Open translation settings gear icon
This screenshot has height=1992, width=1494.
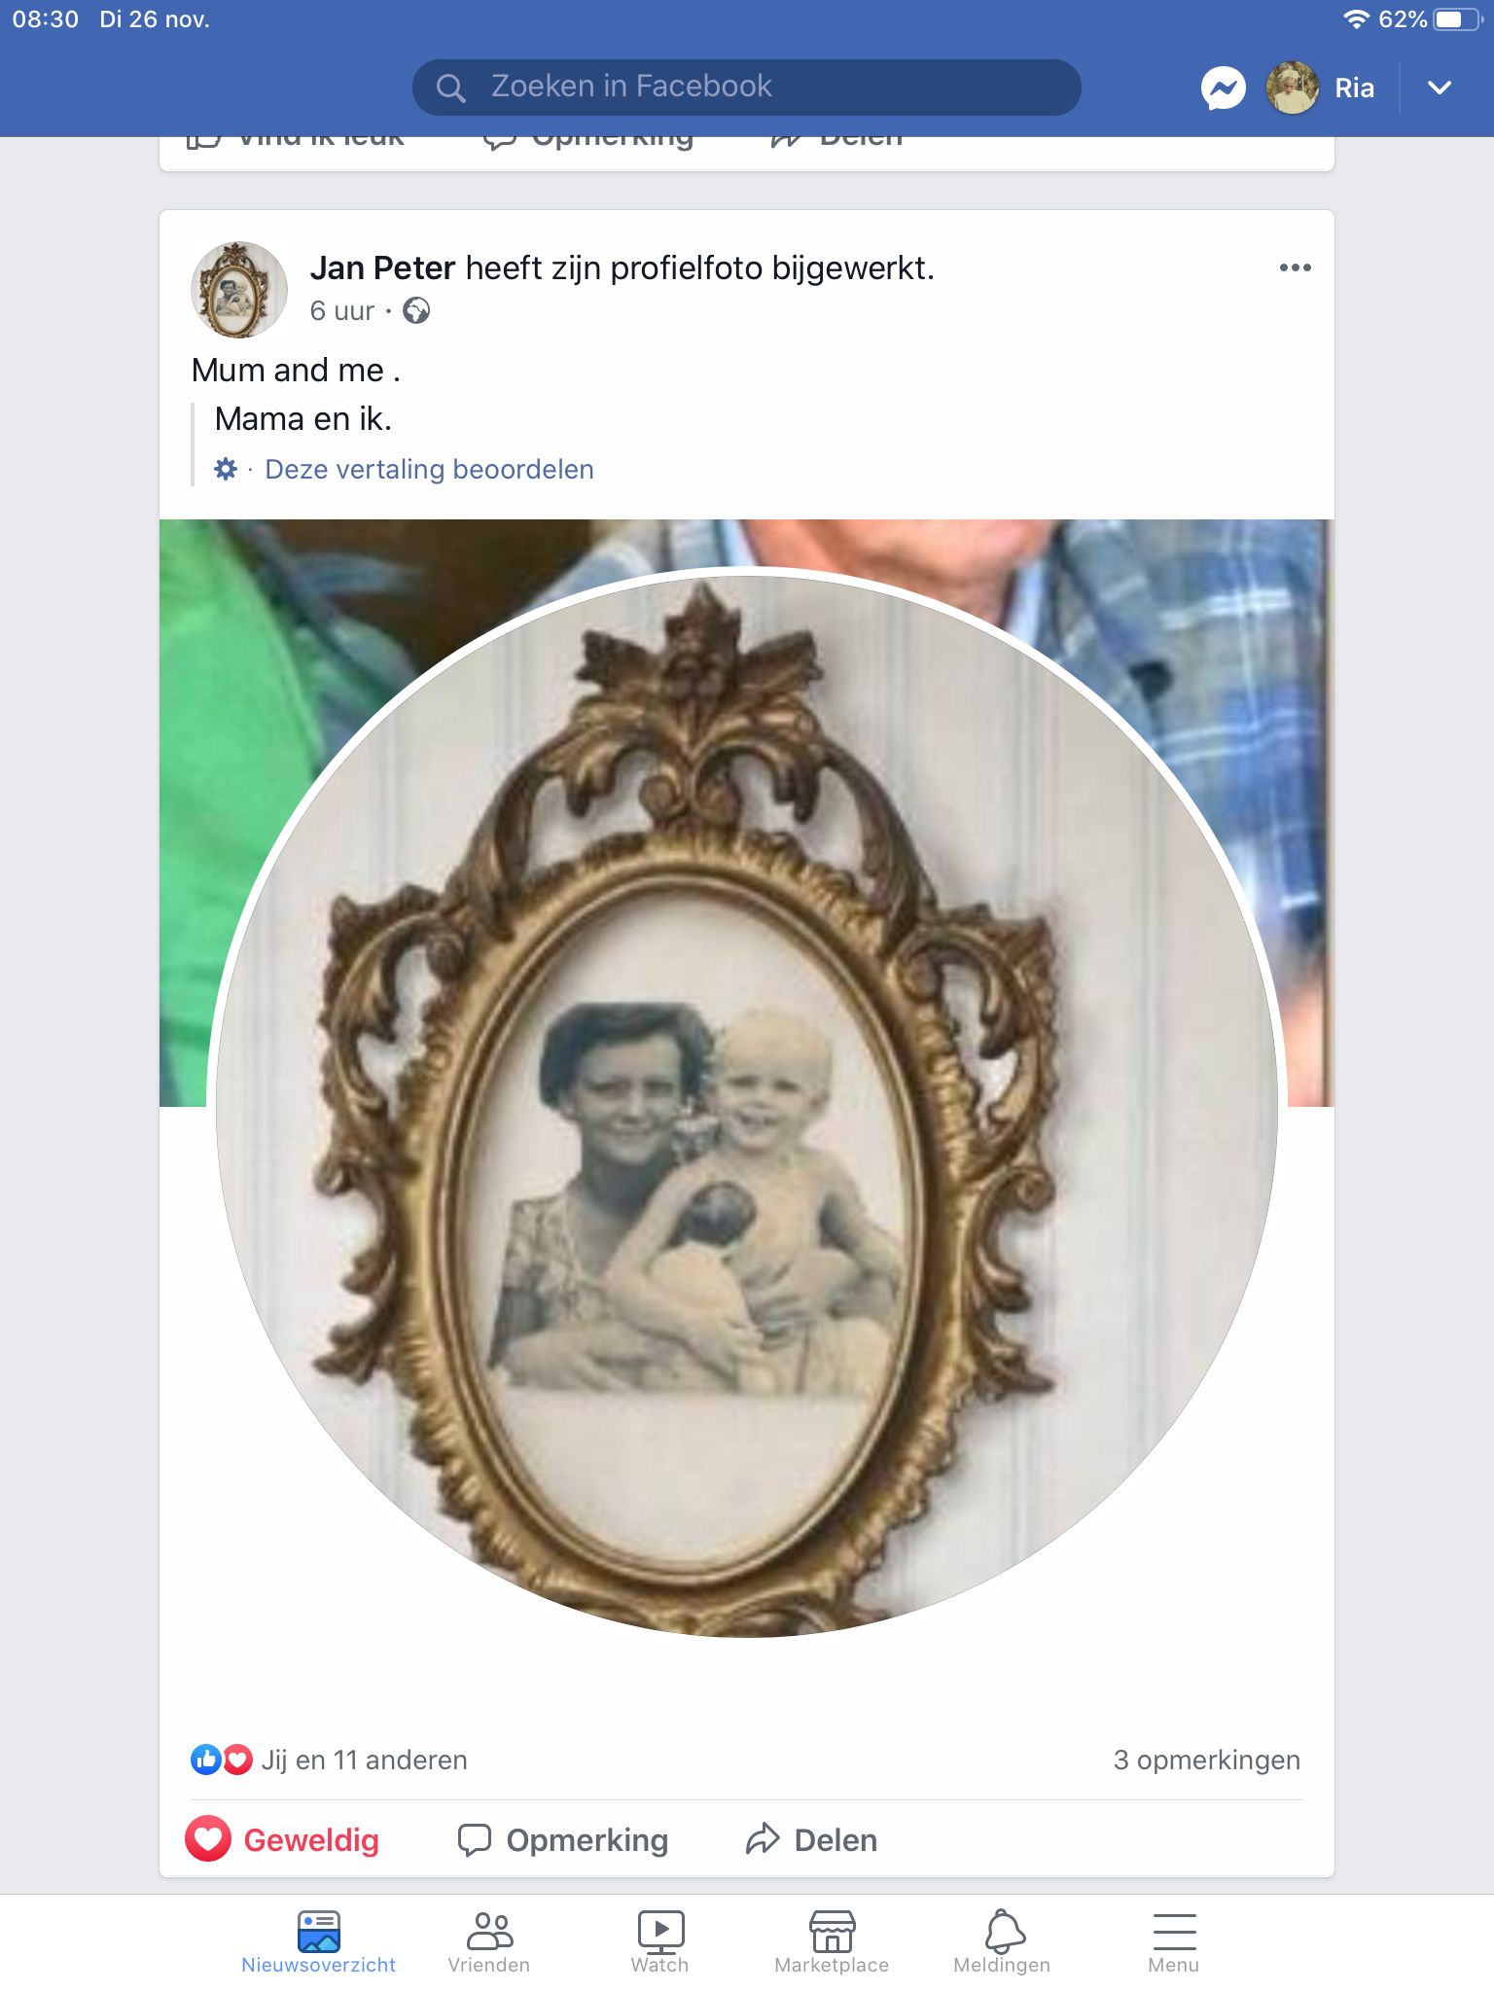226,469
